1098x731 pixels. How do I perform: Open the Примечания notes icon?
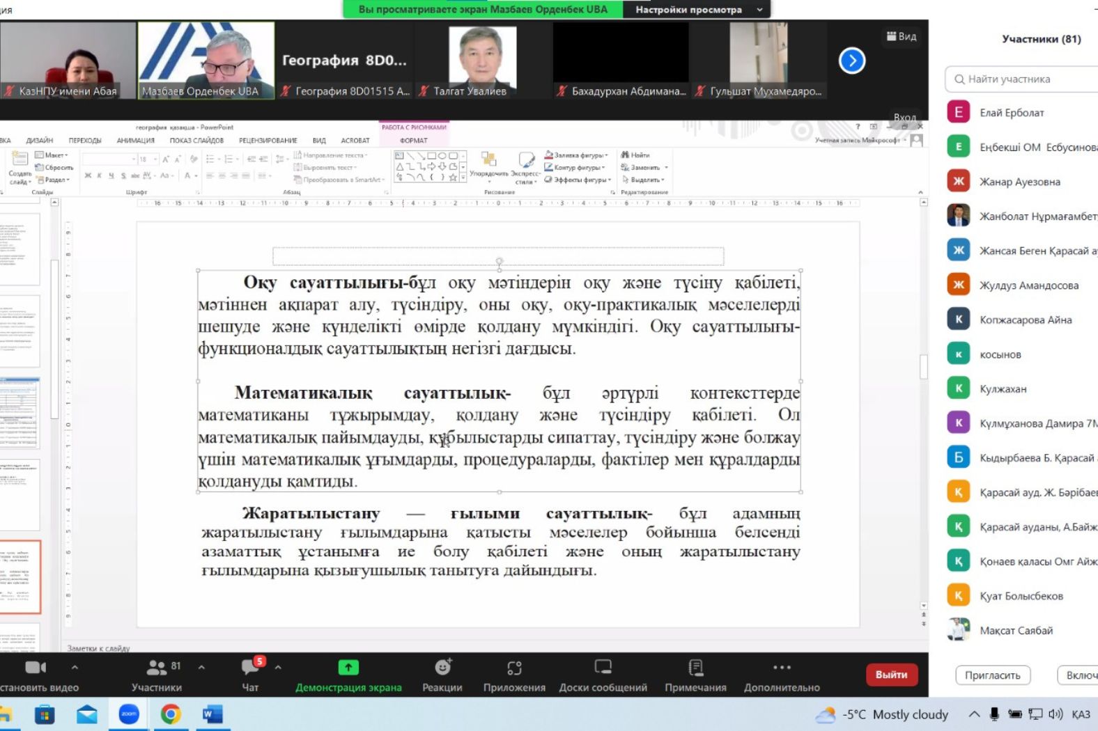(x=695, y=668)
